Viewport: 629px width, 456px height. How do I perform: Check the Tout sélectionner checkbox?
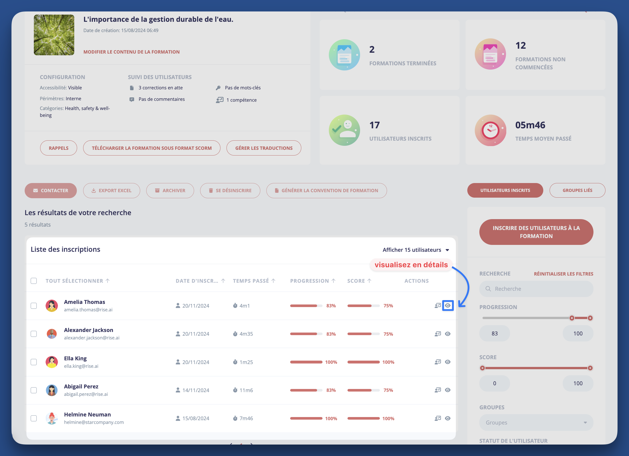(34, 281)
